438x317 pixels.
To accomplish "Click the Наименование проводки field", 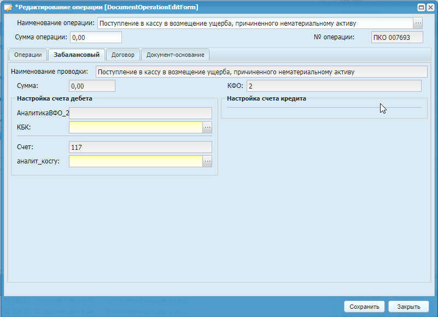I will [261, 72].
